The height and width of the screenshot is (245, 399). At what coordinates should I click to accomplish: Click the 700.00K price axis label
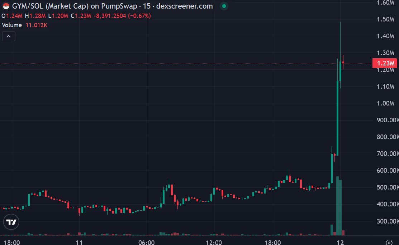click(x=388, y=153)
